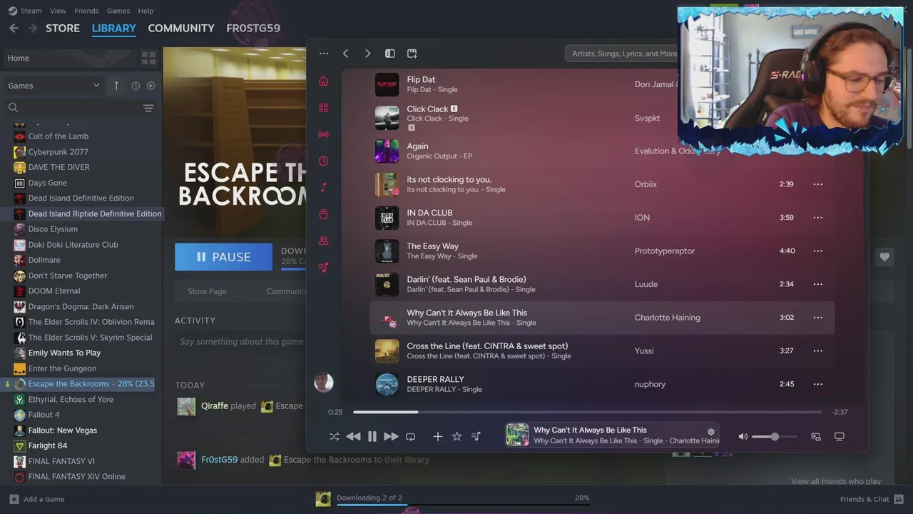Viewport: 913px width, 514px height.
Task: Click the now playing album artwork thumbnail
Action: (x=517, y=435)
